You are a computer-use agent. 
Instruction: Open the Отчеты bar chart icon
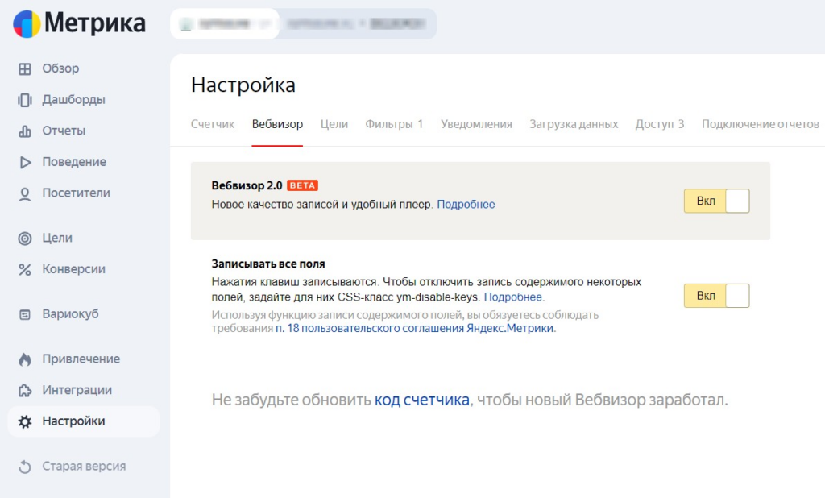(25, 131)
